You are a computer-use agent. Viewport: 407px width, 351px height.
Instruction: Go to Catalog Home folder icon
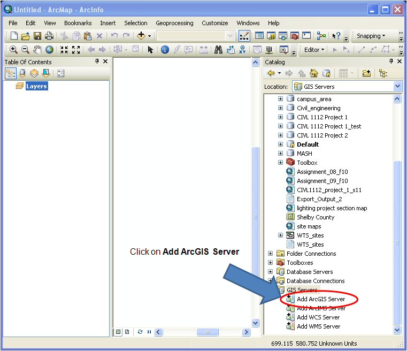pos(314,73)
